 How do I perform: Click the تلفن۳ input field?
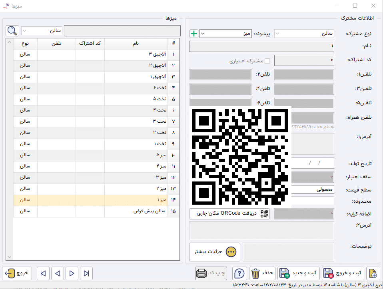click(304, 89)
